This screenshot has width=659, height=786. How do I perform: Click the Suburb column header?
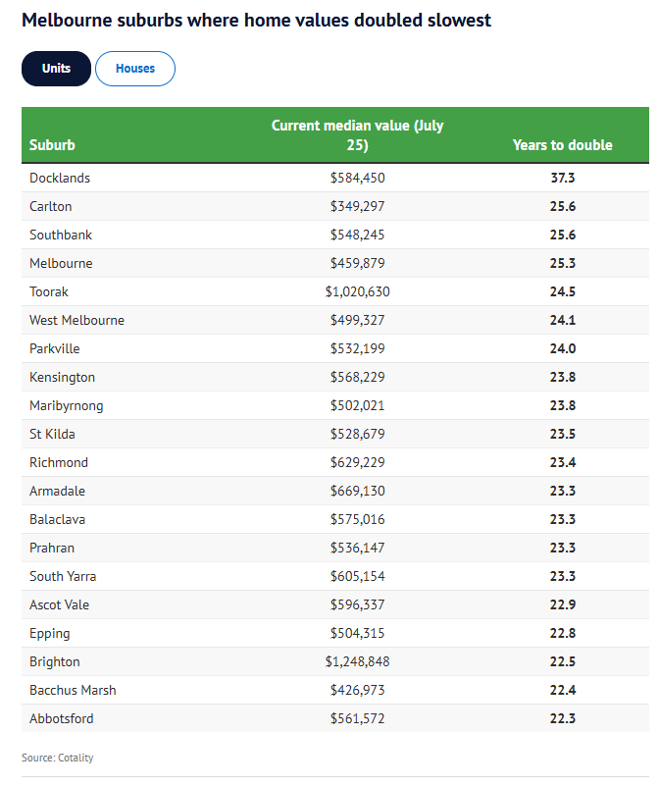point(52,145)
